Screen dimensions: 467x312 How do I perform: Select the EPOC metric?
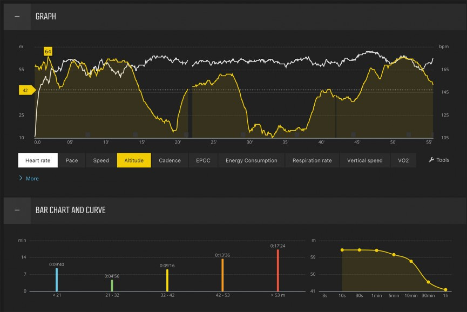point(203,160)
